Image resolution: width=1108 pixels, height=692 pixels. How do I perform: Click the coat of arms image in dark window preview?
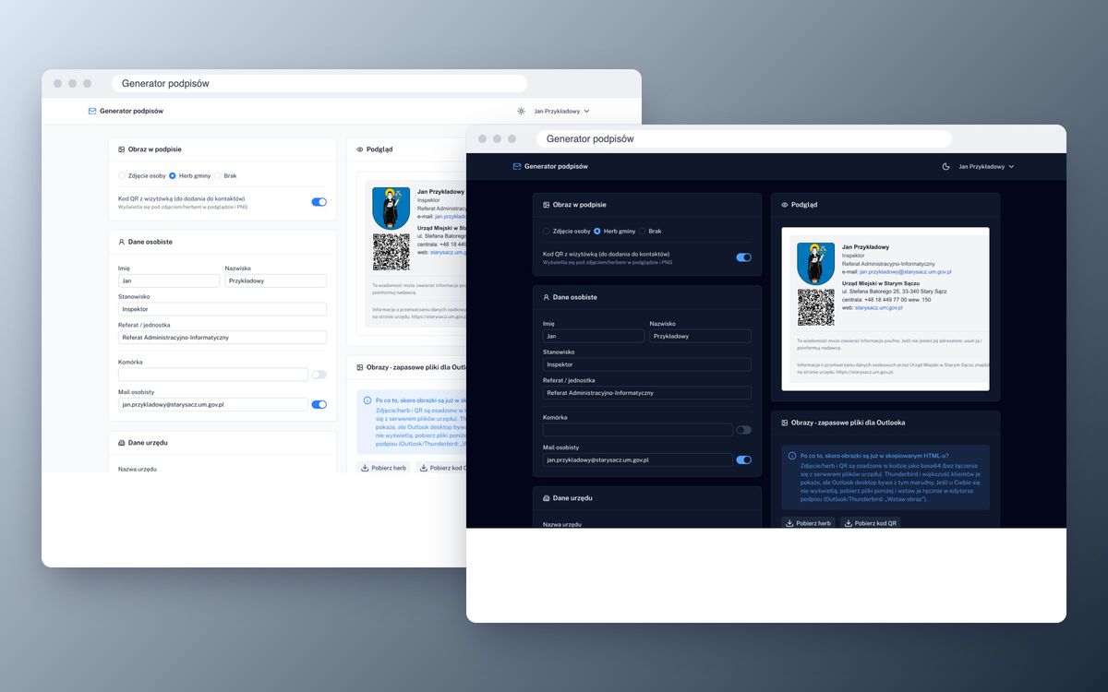815,264
